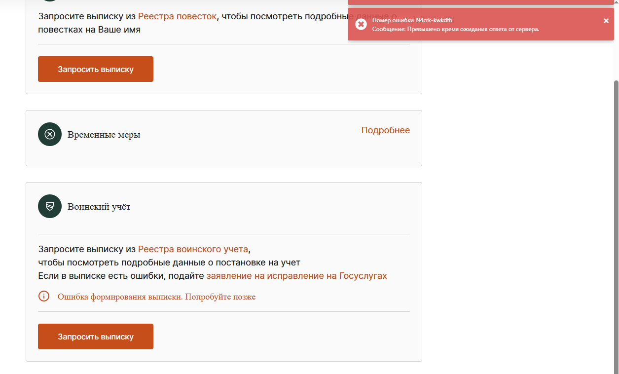Click the error number l94crk-kwkdf6 text

412,20
